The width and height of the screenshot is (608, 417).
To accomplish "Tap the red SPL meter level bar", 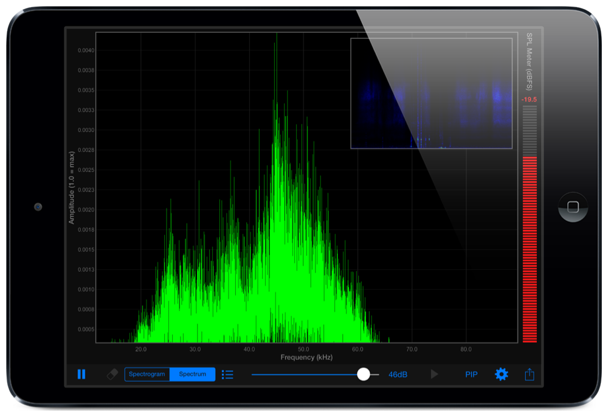I will pos(530,249).
